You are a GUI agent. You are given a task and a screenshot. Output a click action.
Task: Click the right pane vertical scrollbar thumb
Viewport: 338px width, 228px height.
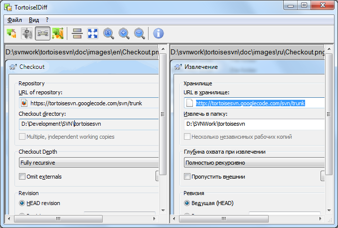tap(329, 114)
